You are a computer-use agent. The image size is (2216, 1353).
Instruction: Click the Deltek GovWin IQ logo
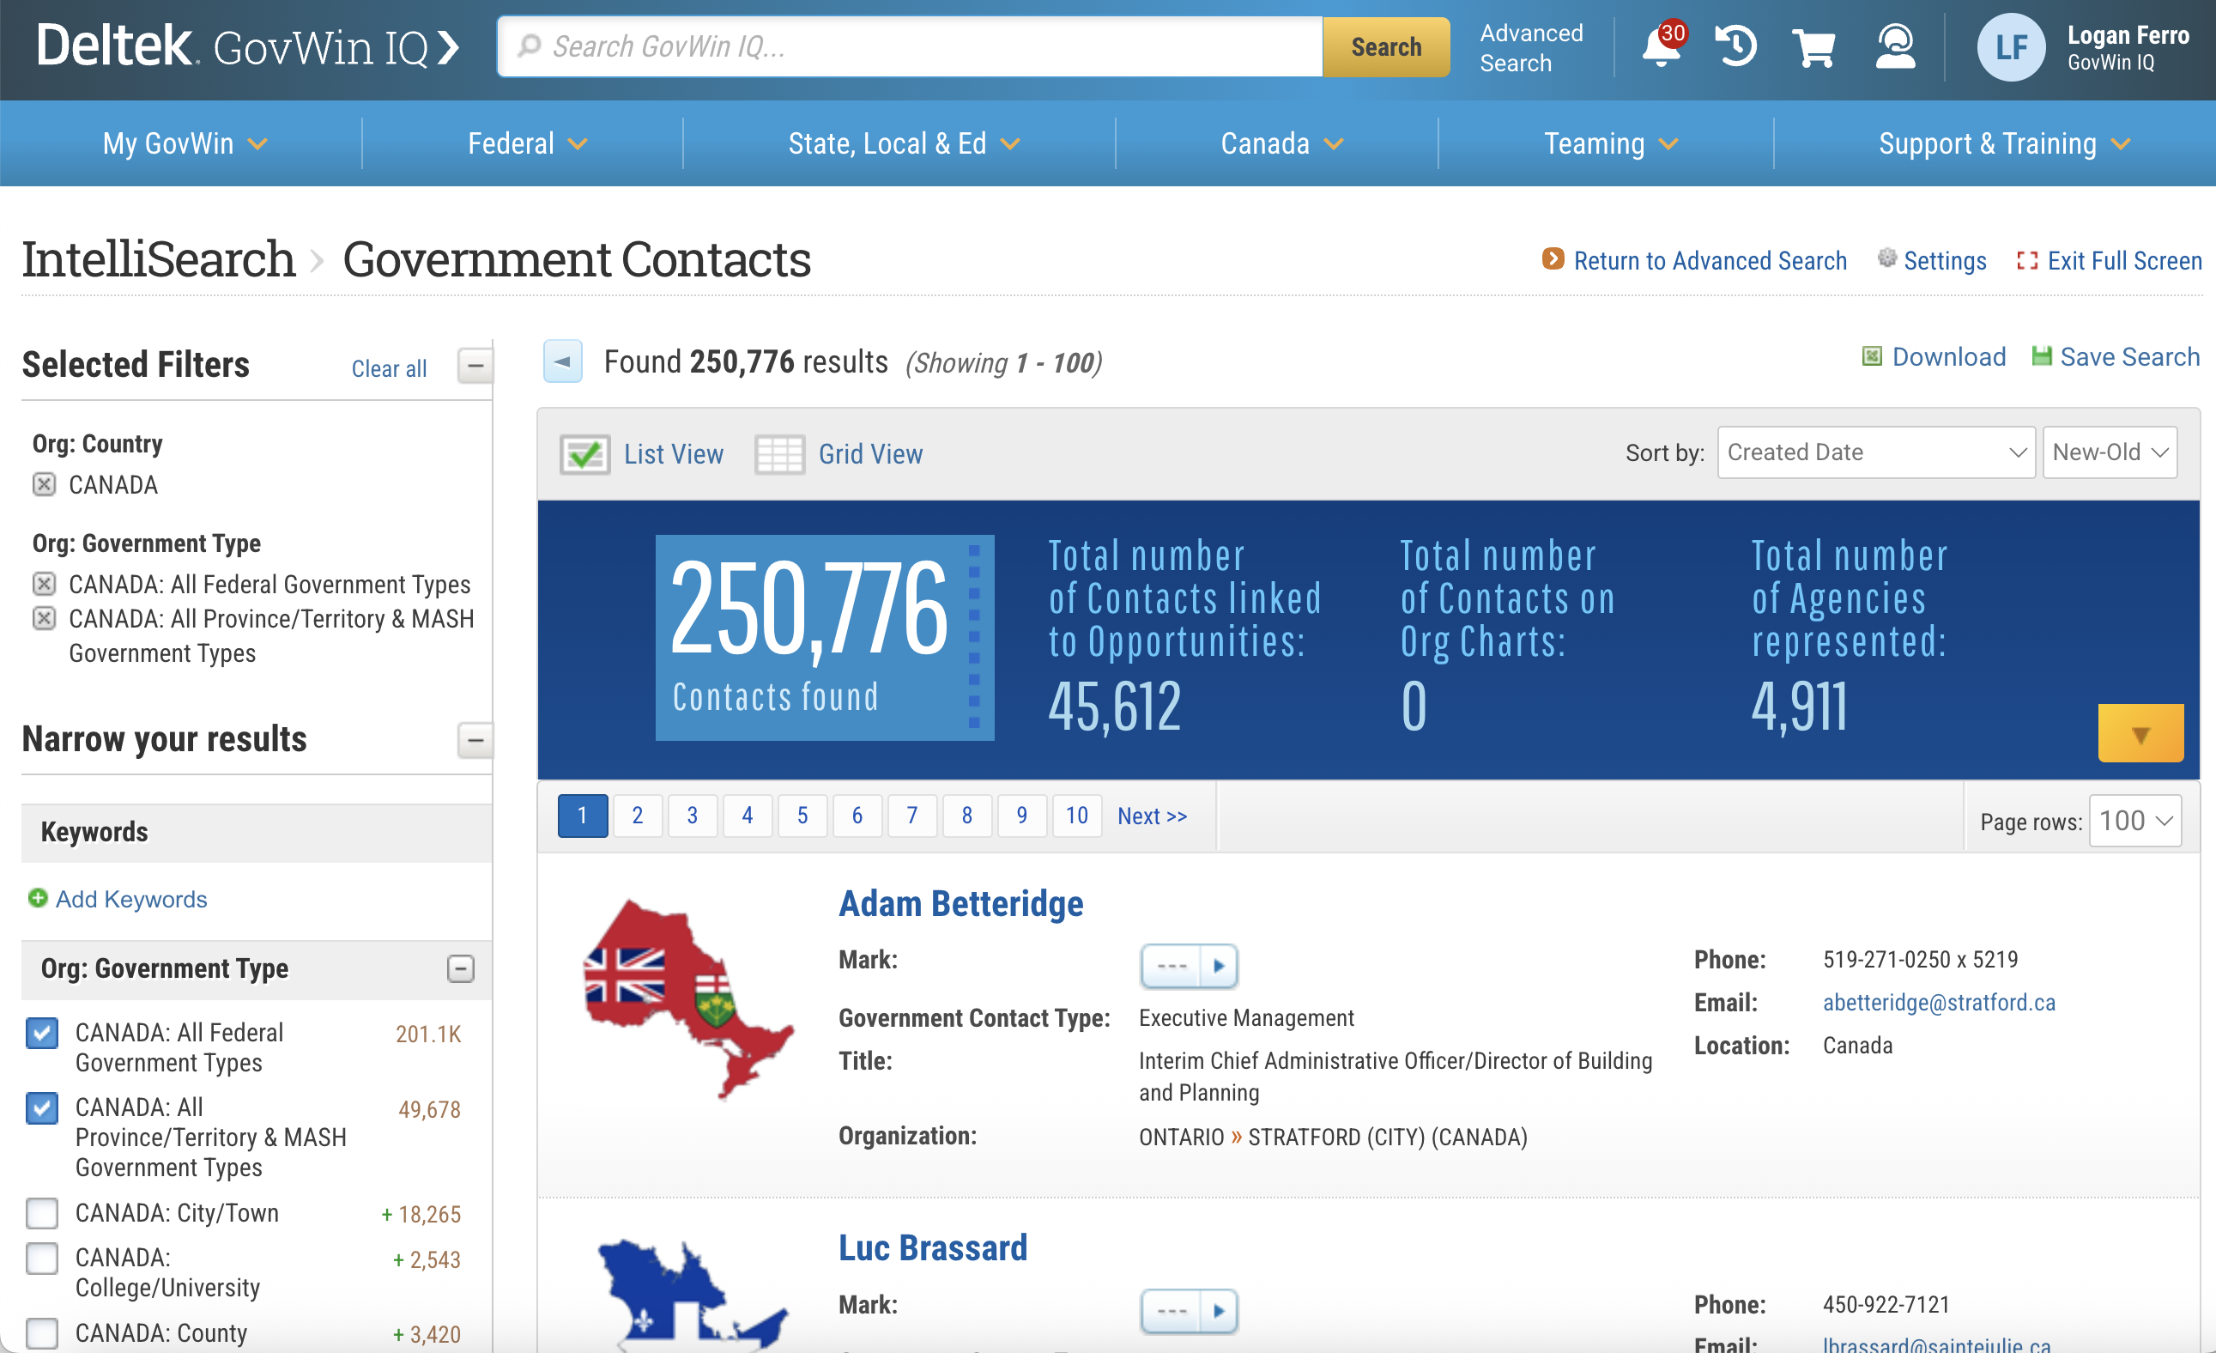(x=247, y=46)
